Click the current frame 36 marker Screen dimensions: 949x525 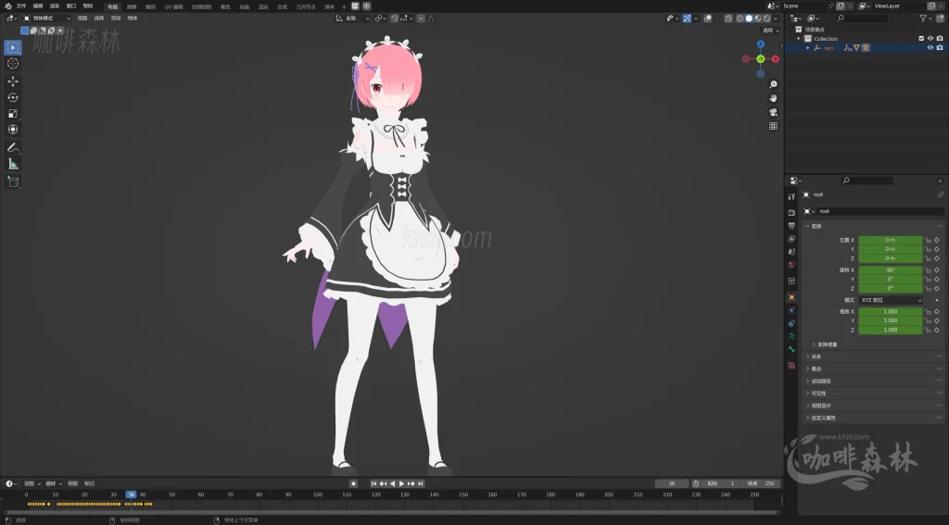coord(131,494)
